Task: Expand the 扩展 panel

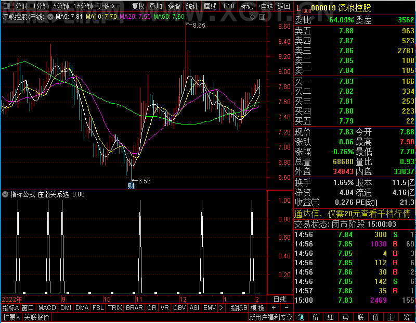Action: click(x=11, y=317)
